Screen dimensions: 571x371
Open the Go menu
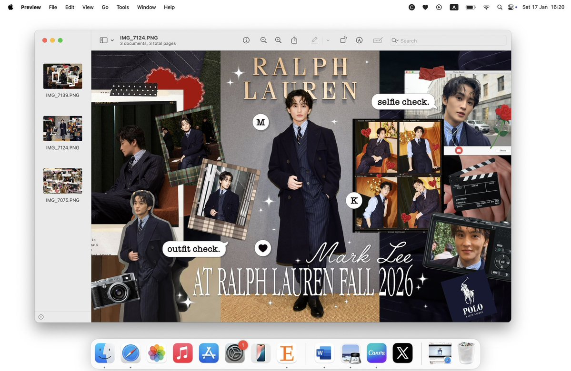click(x=105, y=7)
